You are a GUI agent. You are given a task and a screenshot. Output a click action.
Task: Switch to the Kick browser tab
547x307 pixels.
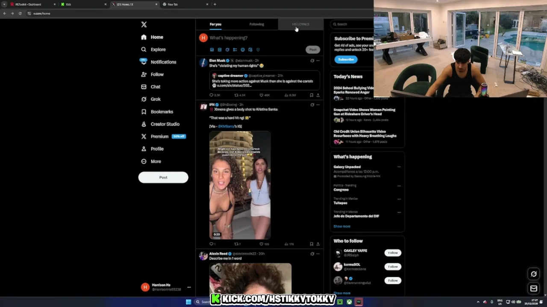(83, 4)
